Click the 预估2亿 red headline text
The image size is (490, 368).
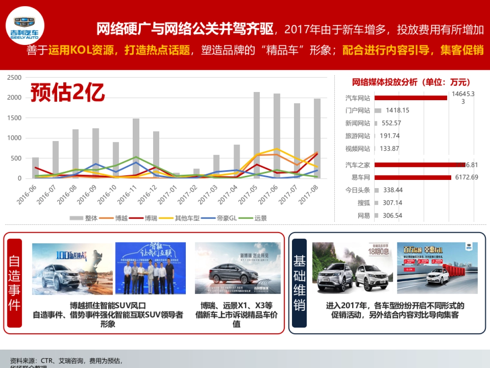click(68, 93)
